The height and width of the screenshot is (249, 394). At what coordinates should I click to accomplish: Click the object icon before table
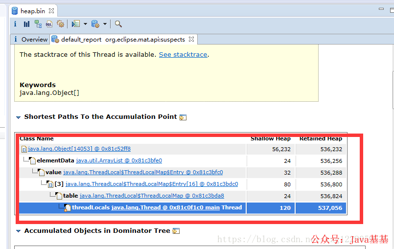pyautogui.click(x=59, y=196)
